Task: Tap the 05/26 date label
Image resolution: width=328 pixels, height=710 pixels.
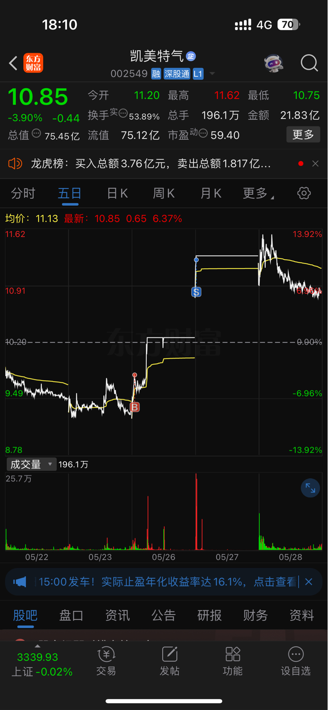Action: (164, 557)
